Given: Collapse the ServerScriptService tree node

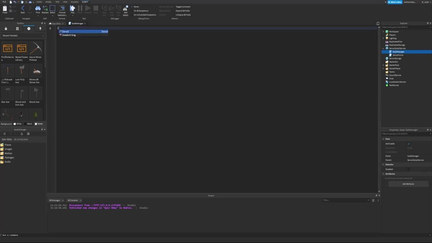Looking at the screenshot, I should point(383,48).
